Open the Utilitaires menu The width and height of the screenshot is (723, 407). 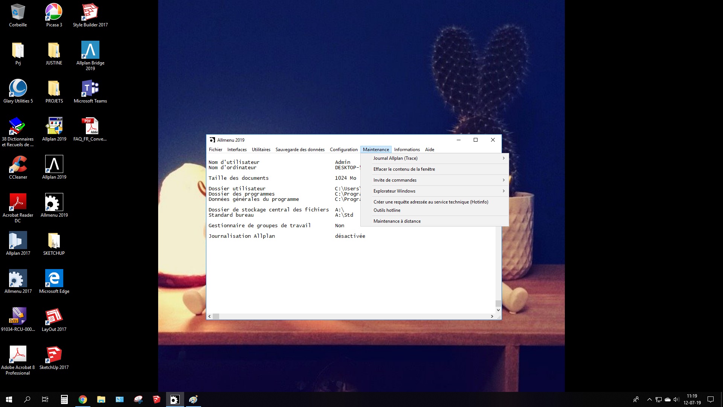[261, 150]
